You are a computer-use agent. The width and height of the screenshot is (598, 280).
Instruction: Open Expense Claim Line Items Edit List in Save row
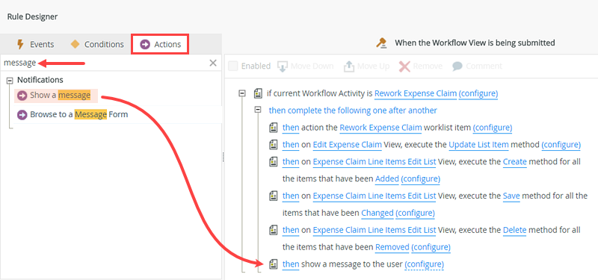click(x=374, y=196)
